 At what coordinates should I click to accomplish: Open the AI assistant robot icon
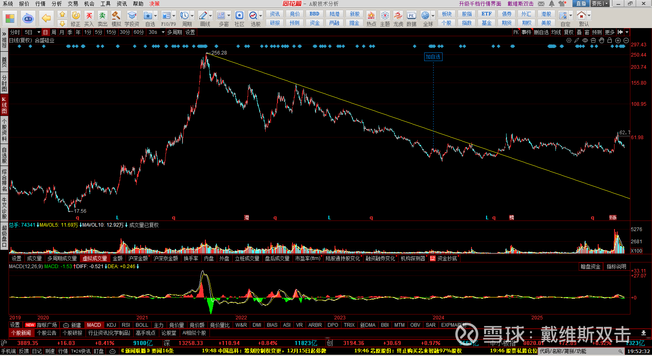pyautogui.click(x=28, y=18)
